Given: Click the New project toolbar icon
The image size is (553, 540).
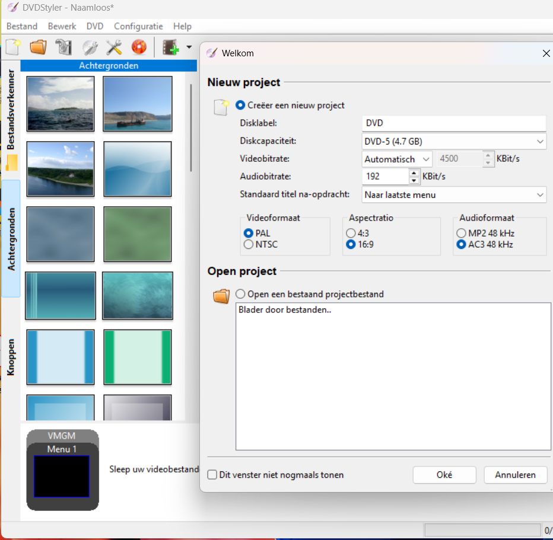Looking at the screenshot, I should tap(13, 47).
